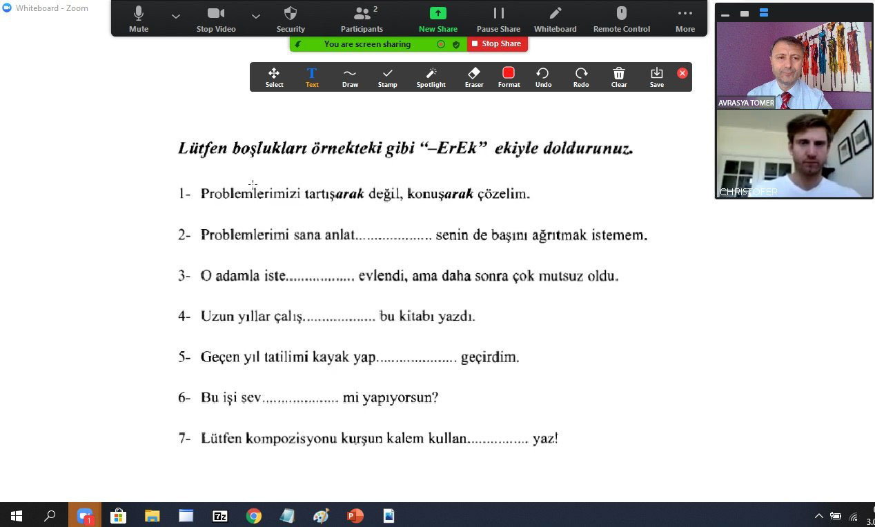Viewport: 875px width, 527px height.
Task: Switch video panel to single-speaker view
Action: [x=745, y=13]
